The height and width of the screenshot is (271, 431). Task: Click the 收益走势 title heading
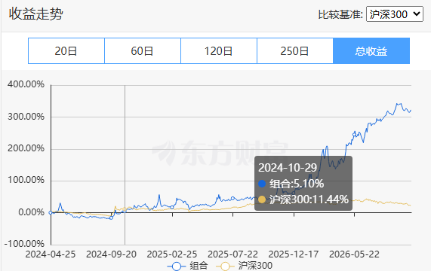tap(36, 14)
